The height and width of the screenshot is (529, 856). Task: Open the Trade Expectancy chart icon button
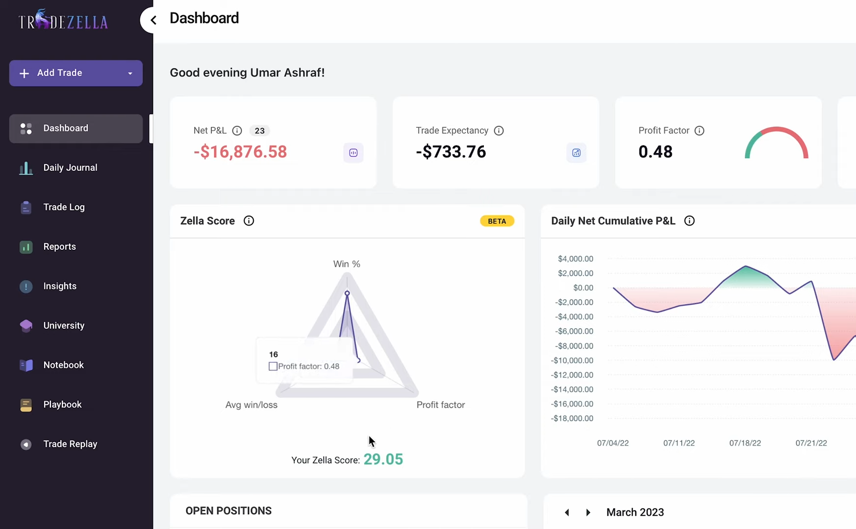click(576, 153)
